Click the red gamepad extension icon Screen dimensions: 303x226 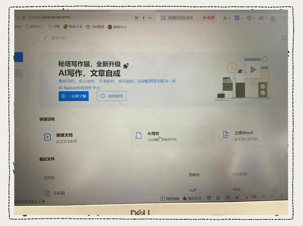click(x=261, y=18)
